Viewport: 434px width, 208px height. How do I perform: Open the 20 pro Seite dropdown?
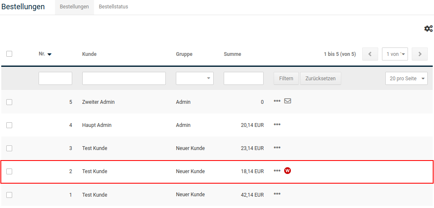(406, 79)
